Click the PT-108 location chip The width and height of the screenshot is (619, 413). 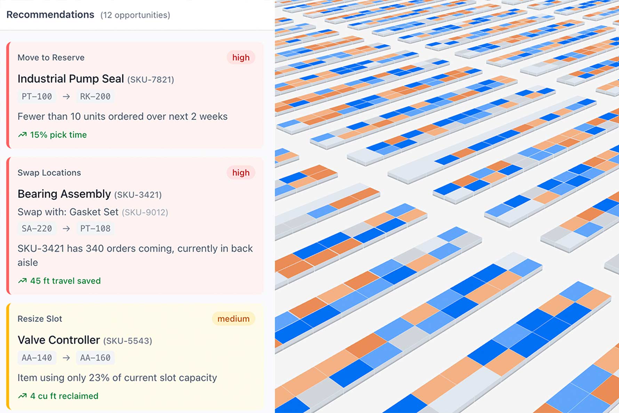[95, 229]
